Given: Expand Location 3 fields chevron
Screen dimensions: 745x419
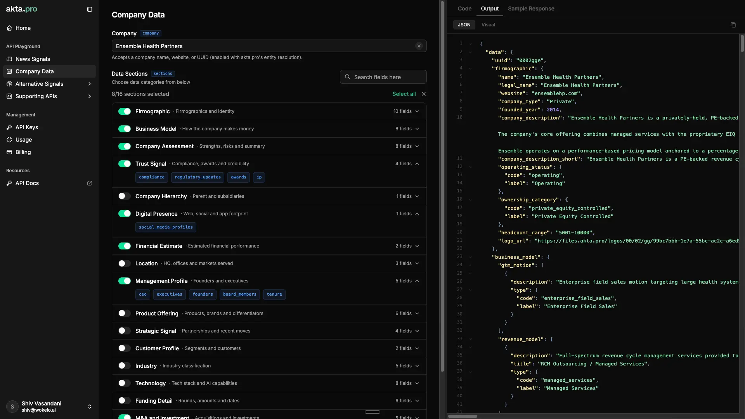Looking at the screenshot, I should point(417,263).
